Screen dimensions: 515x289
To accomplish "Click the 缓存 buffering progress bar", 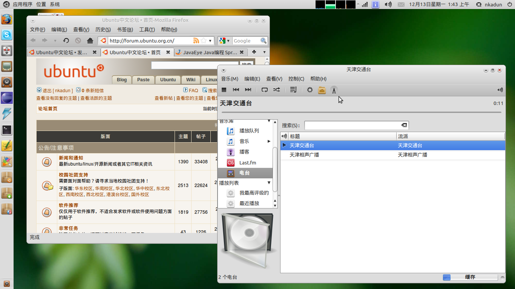I will click(470, 277).
